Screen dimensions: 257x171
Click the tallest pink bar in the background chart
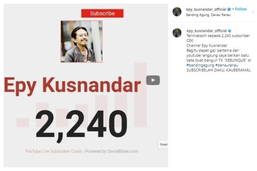click(141, 95)
